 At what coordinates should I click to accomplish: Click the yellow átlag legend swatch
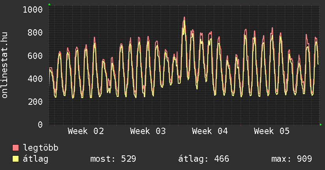point(16,159)
